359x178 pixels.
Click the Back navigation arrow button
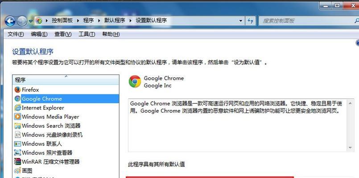click(x=10, y=21)
